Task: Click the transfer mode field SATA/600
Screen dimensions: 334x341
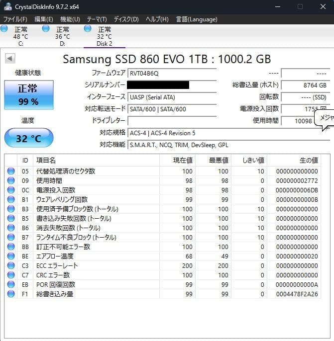Action: pos(172,109)
